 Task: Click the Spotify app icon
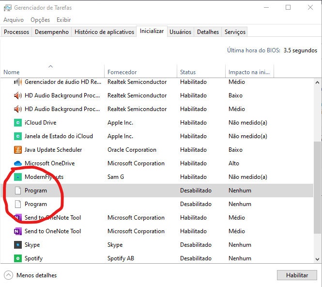18,258
